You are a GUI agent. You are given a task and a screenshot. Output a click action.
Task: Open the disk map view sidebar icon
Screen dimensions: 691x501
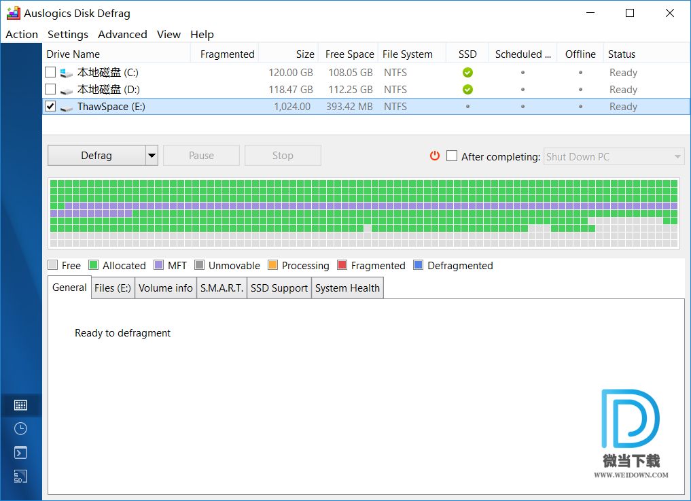(20, 405)
